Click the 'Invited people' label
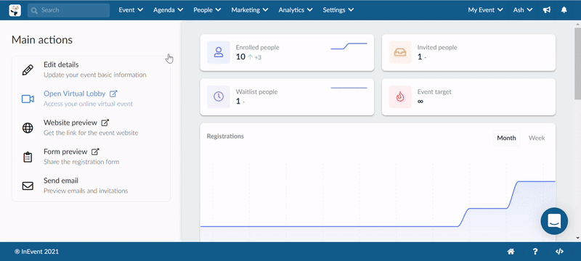This screenshot has width=581, height=261. click(x=437, y=47)
